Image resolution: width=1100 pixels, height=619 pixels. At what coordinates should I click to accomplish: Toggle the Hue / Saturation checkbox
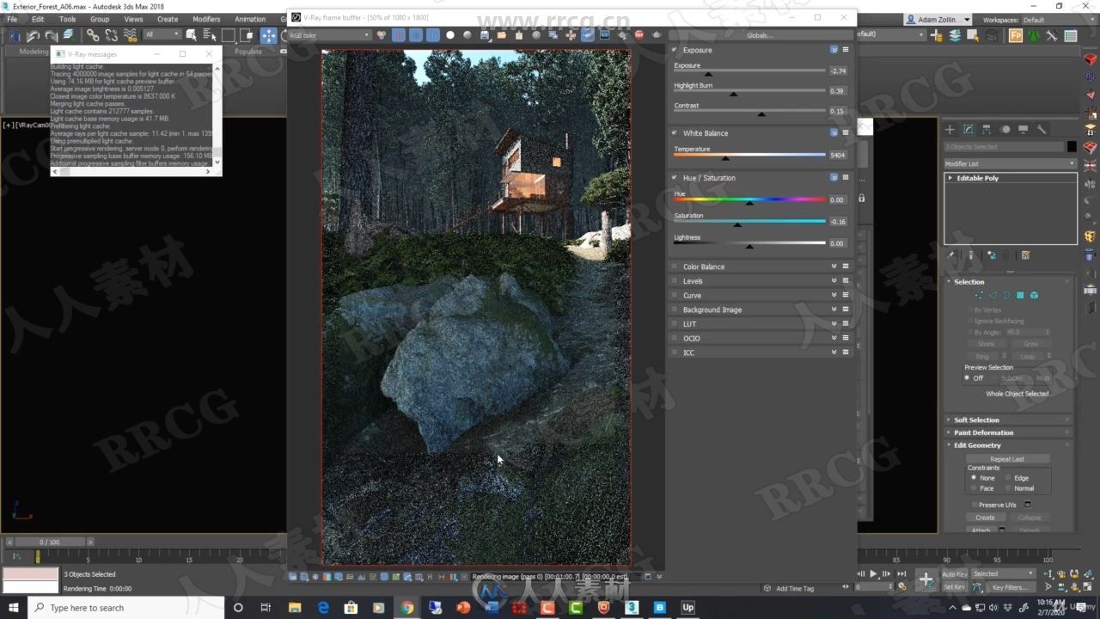pos(675,178)
